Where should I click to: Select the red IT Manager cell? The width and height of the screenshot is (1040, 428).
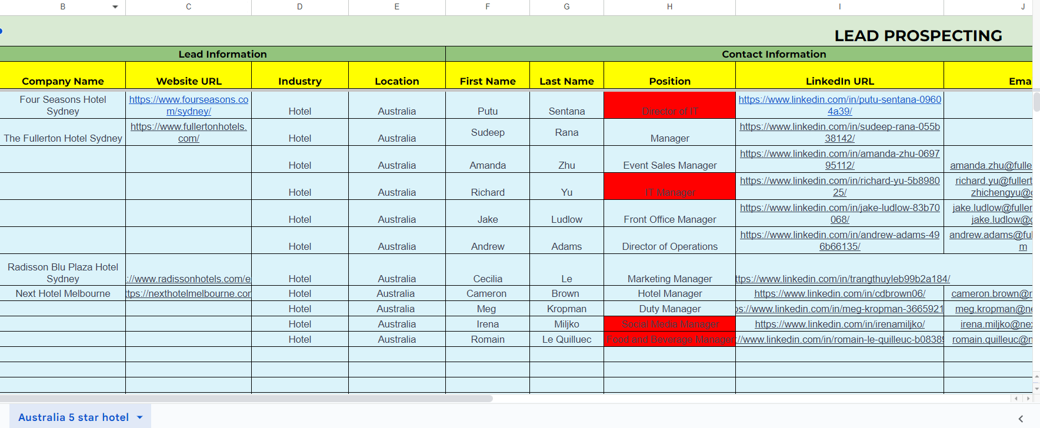pos(669,186)
